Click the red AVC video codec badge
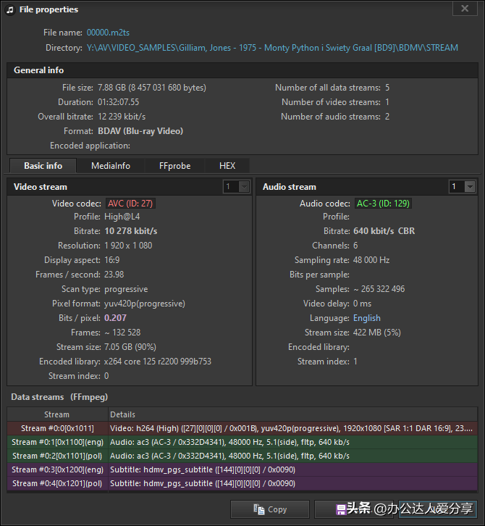 coord(131,204)
